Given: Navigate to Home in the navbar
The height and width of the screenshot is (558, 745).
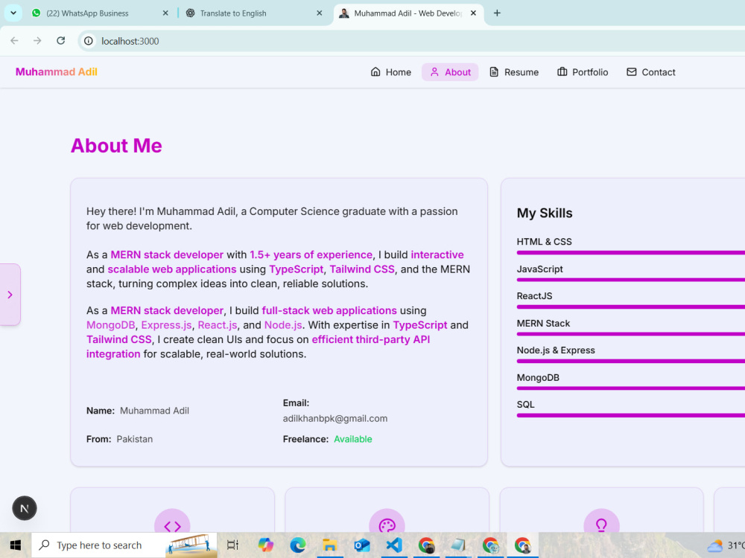Looking at the screenshot, I should coord(390,72).
